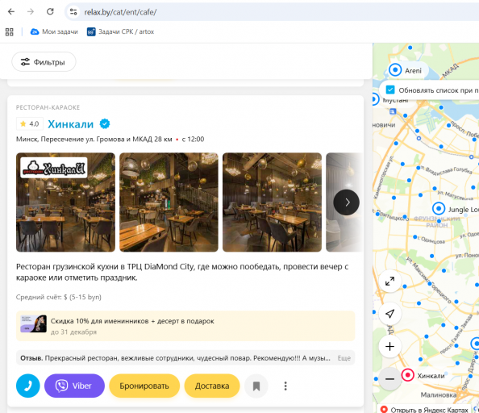Open map in Яндекс Картах link
Viewport: 479px width, 413px height.
425,409
